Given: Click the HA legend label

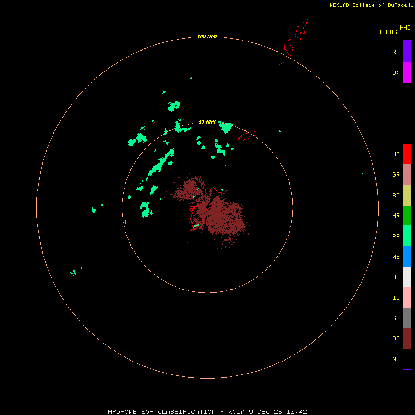Looking at the screenshot, I should coord(396,154).
